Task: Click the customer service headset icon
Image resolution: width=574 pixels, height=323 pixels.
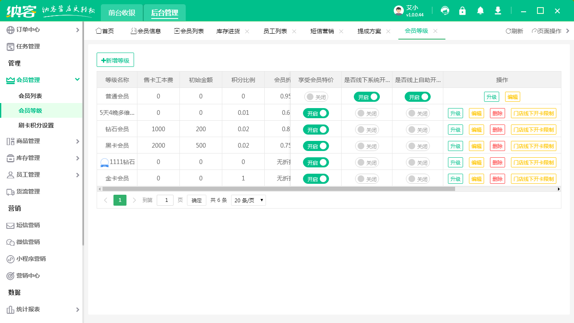Action: tap(445, 11)
